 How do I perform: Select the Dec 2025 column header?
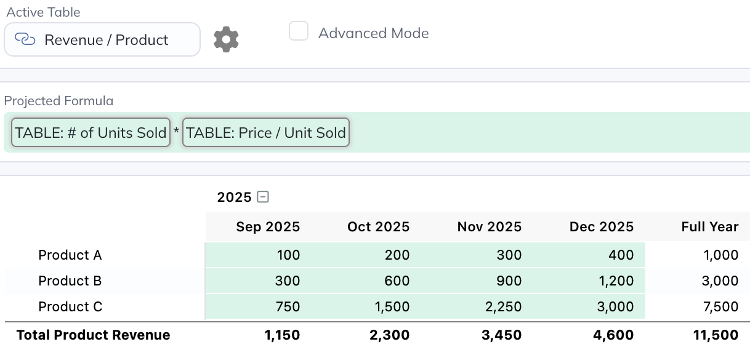pyautogui.click(x=601, y=227)
